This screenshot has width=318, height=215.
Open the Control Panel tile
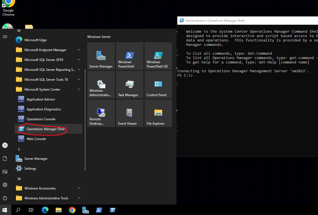coord(158,85)
